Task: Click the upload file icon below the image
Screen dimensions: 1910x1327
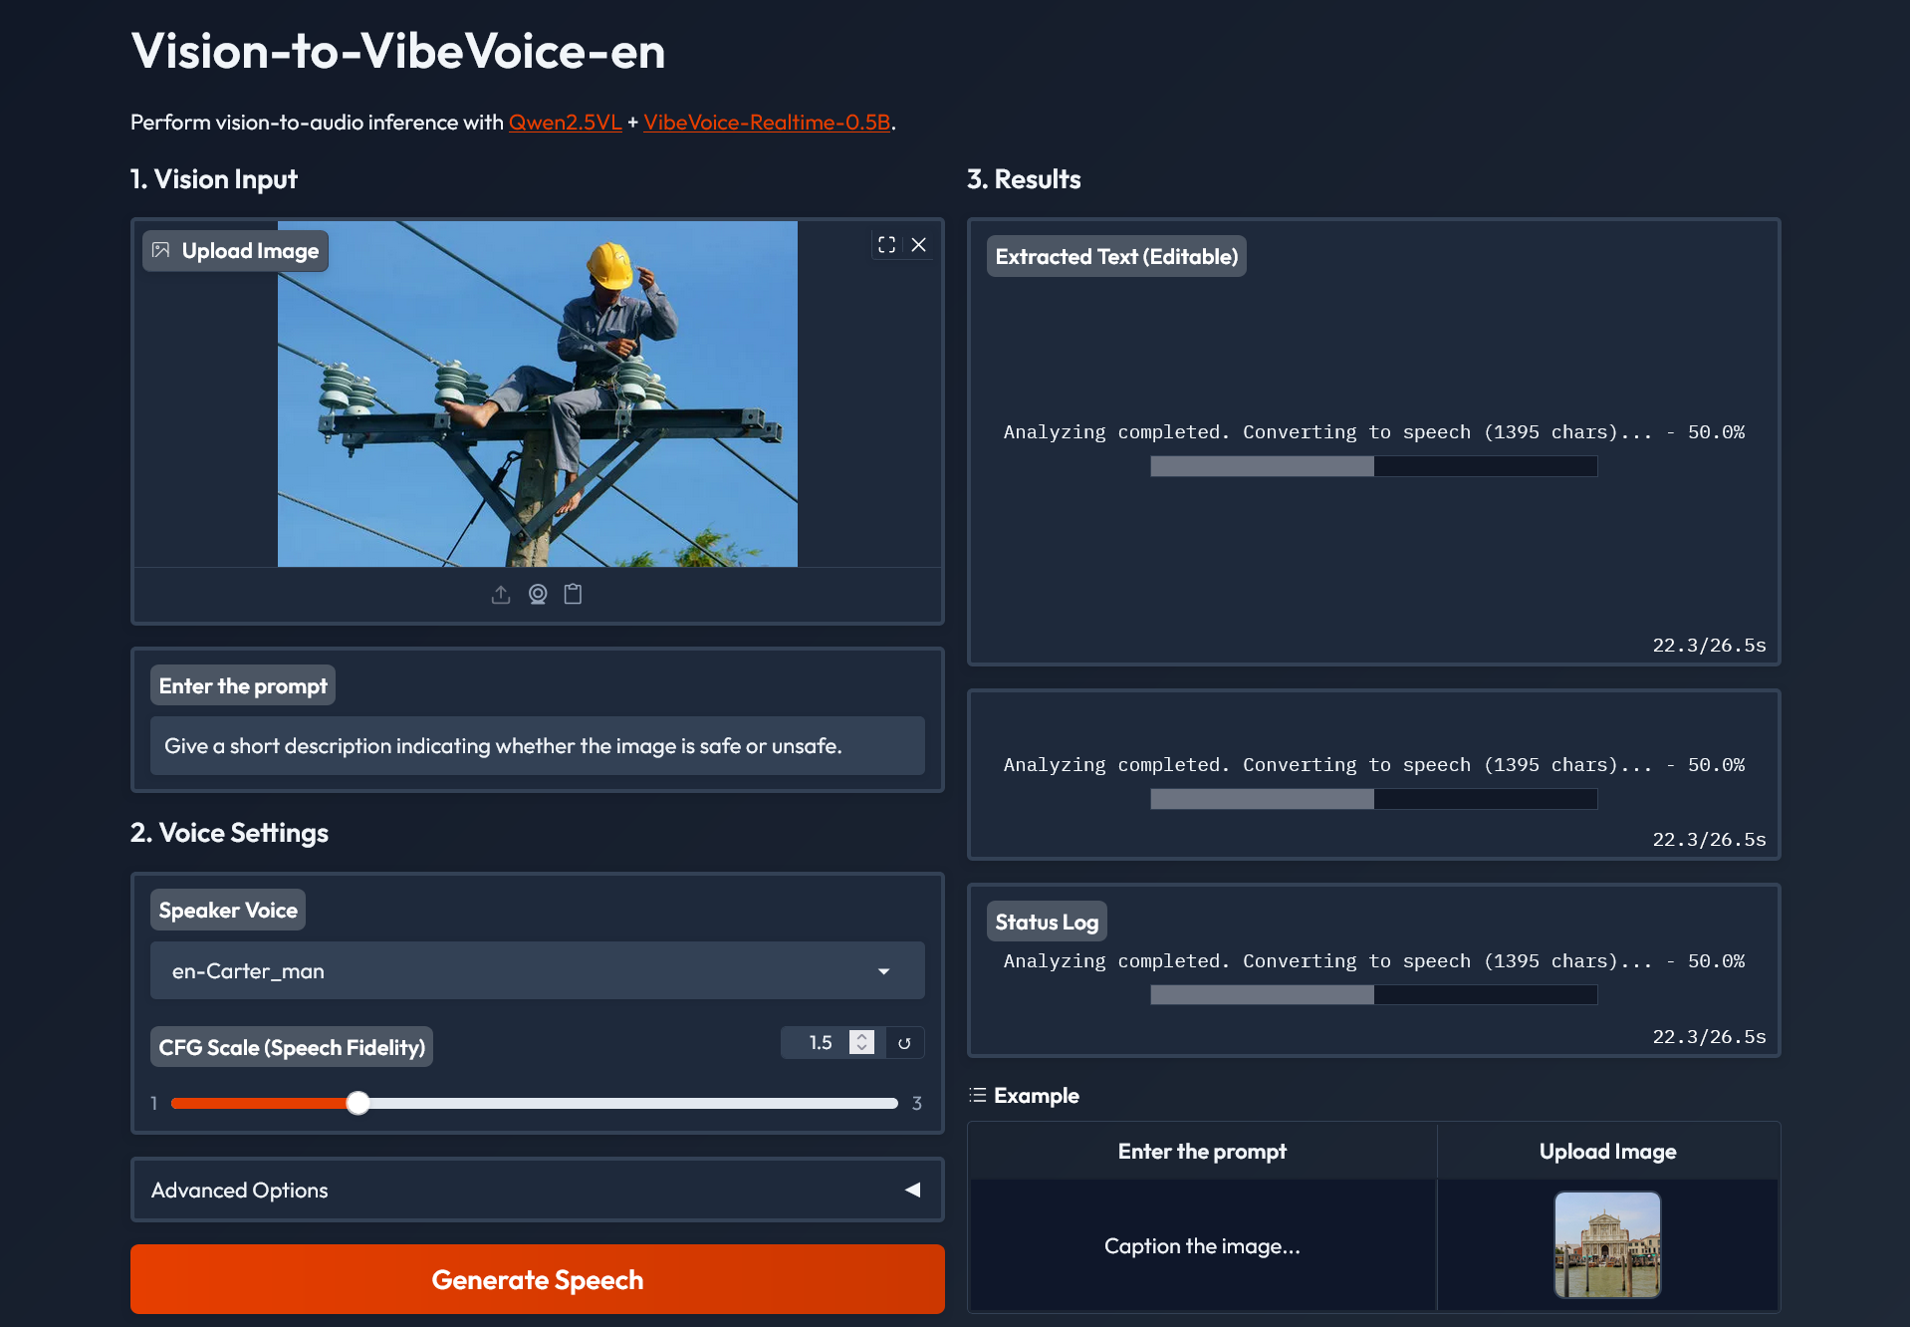Action: click(x=501, y=595)
